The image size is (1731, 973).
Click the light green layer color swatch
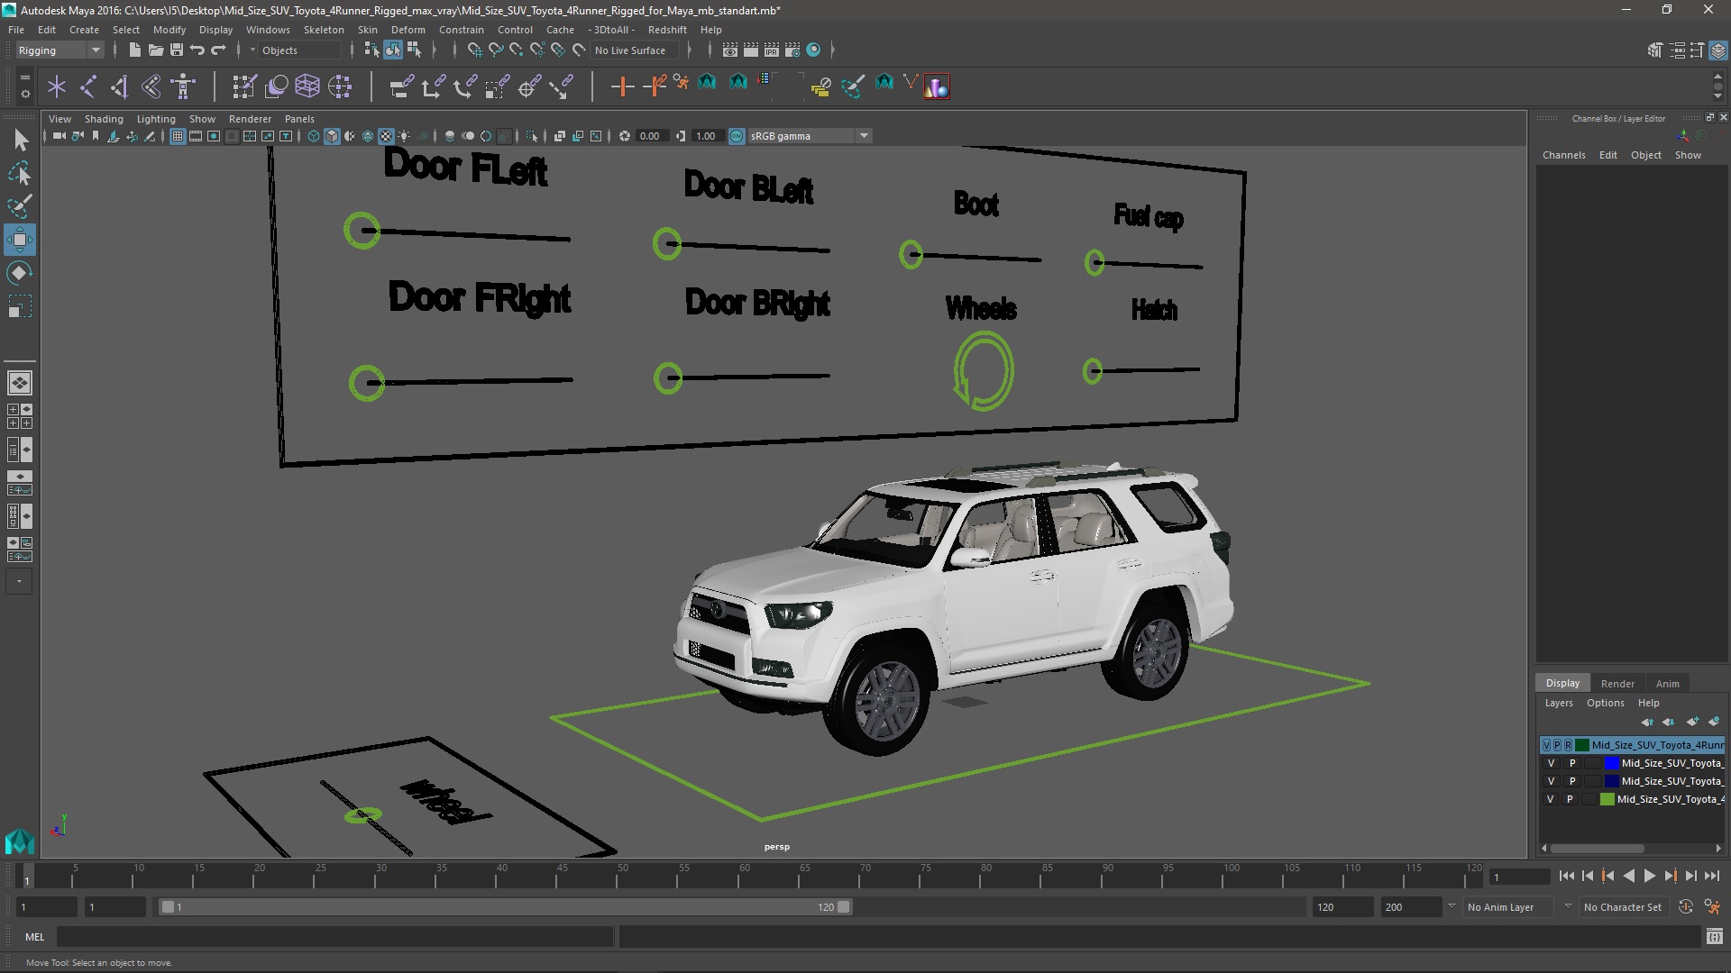pyautogui.click(x=1607, y=799)
